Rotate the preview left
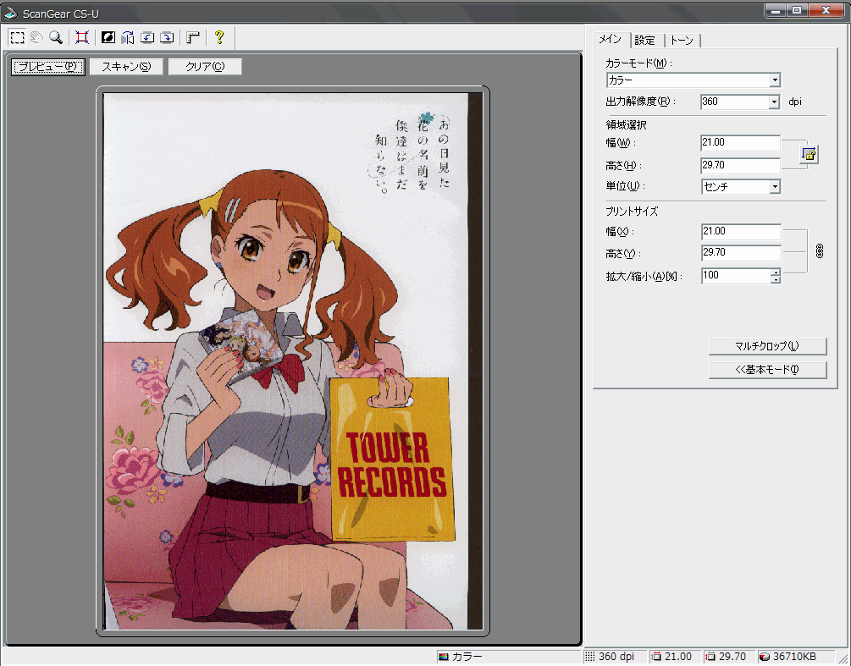Screen dimensions: 851x666 coord(147,37)
